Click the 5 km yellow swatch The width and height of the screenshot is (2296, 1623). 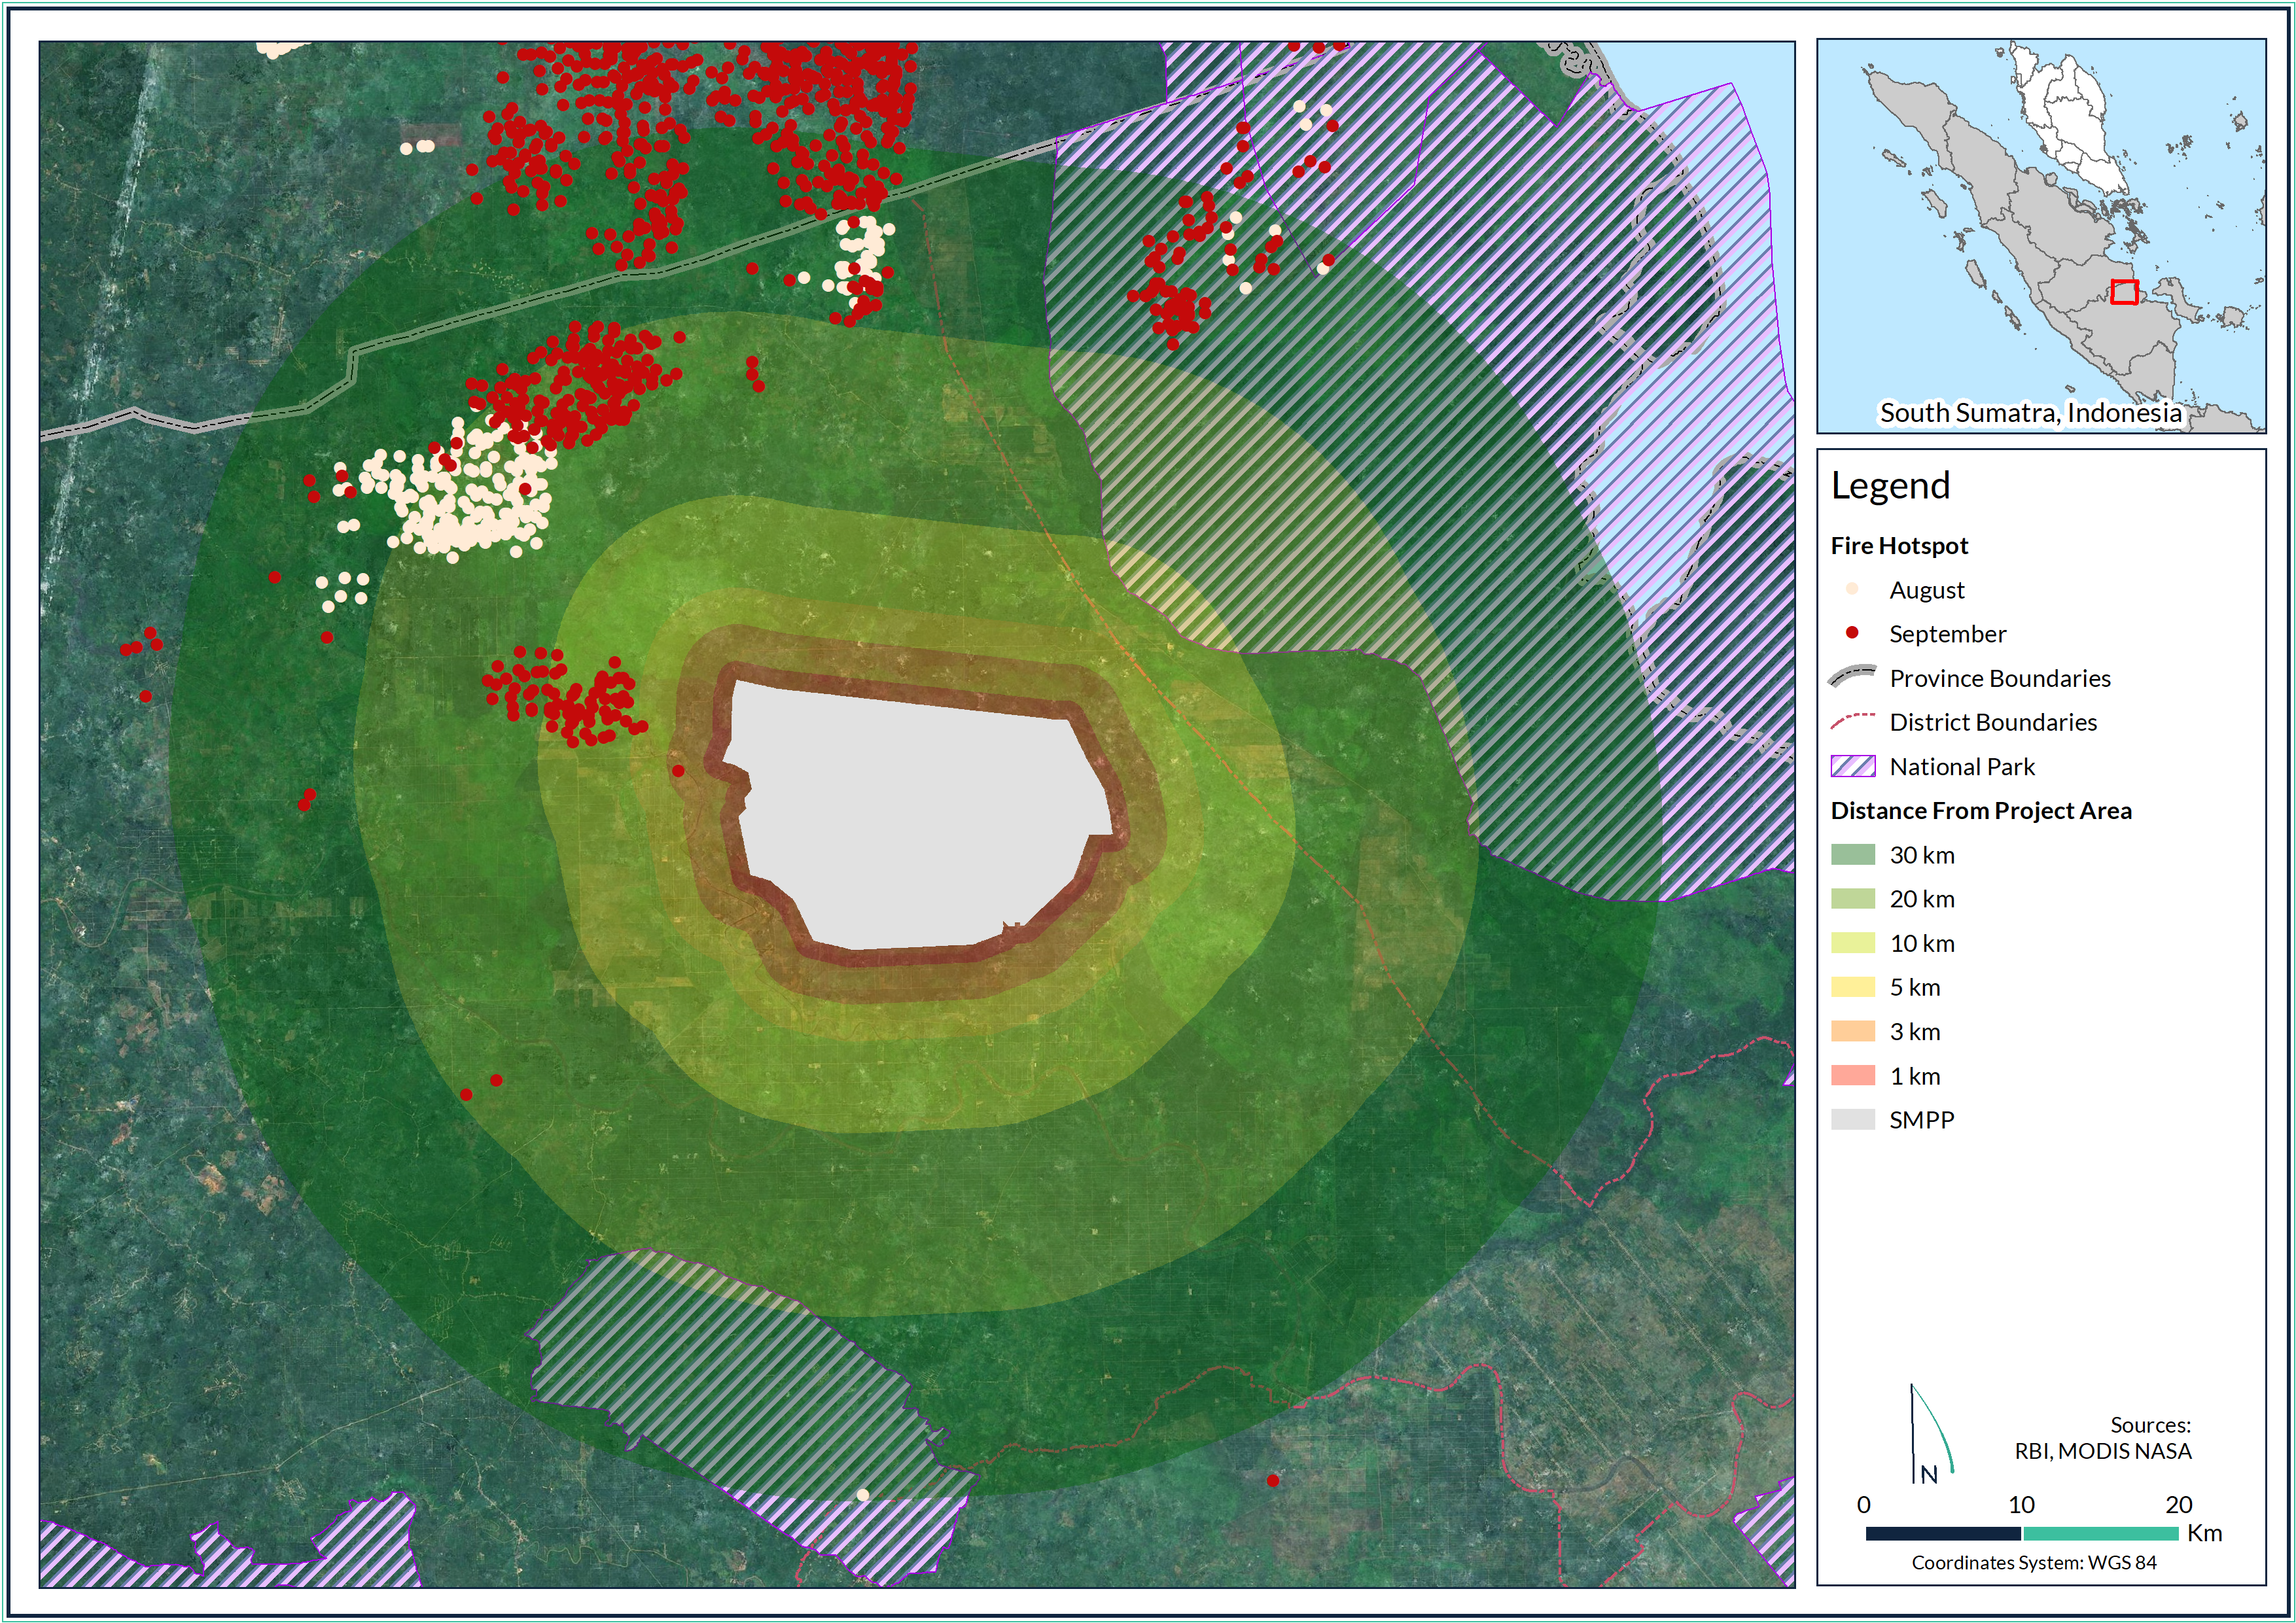tap(1852, 987)
